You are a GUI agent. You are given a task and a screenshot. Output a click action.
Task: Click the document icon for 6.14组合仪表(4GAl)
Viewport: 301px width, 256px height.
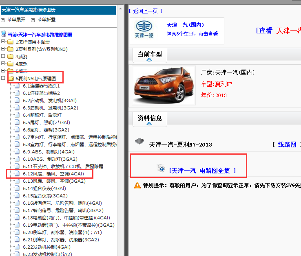(x=17, y=188)
